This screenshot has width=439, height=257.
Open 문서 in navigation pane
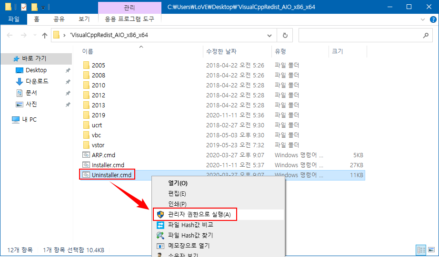(31, 93)
